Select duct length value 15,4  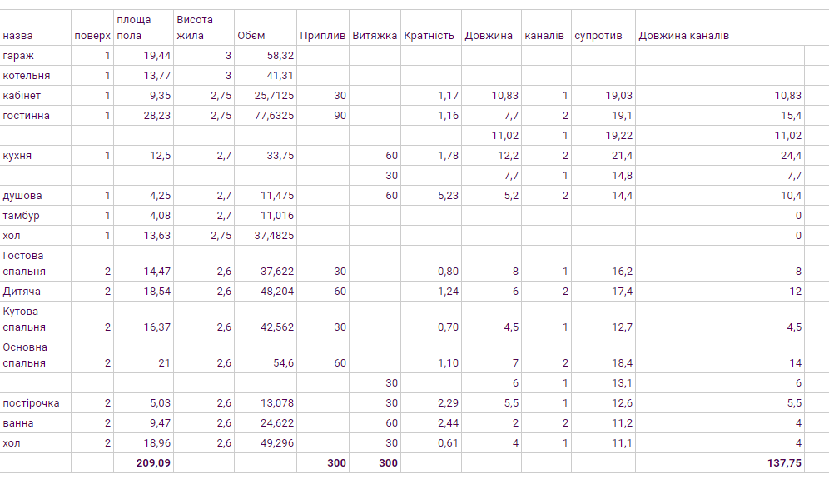click(x=720, y=116)
